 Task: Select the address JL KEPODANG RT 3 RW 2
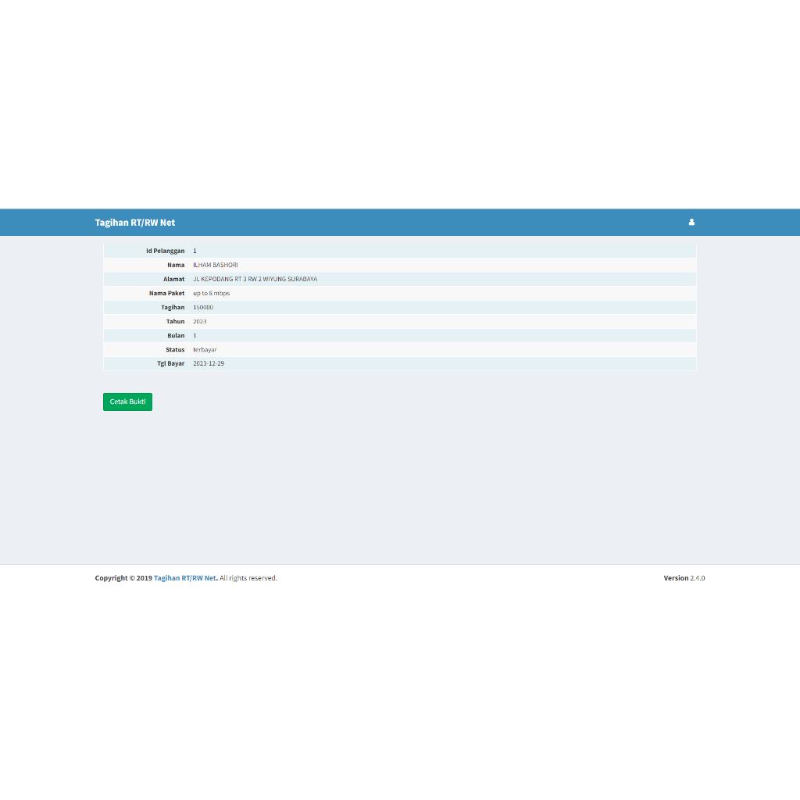point(255,279)
